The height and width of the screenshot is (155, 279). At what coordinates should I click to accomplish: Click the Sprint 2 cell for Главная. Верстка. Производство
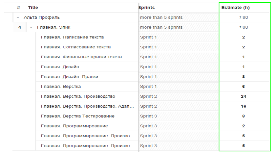(179, 96)
